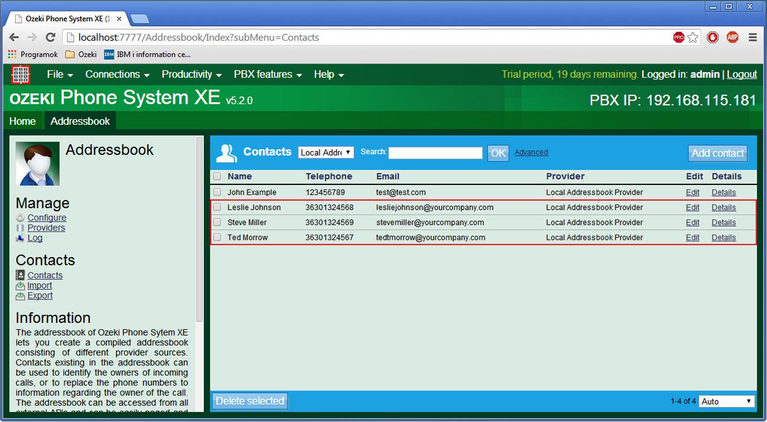Check the John Example row checkbox

217,192
